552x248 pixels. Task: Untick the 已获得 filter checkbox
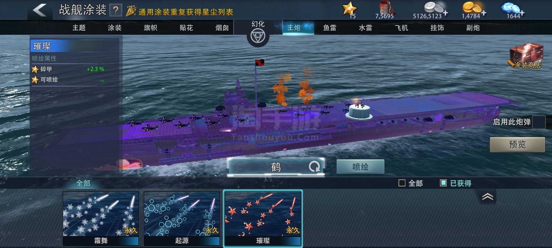[x=444, y=183]
